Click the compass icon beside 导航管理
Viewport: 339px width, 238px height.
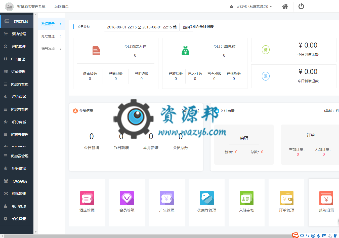tap(6, 46)
